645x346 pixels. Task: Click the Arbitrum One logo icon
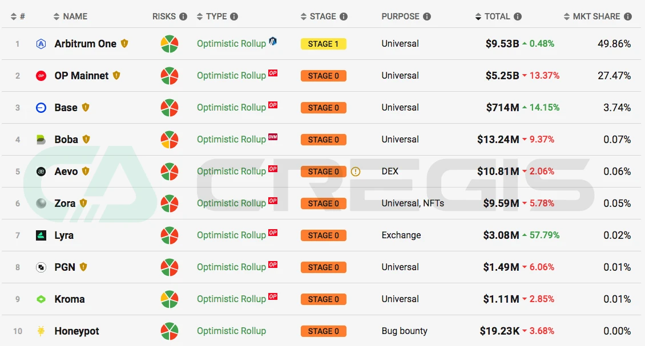coord(41,44)
